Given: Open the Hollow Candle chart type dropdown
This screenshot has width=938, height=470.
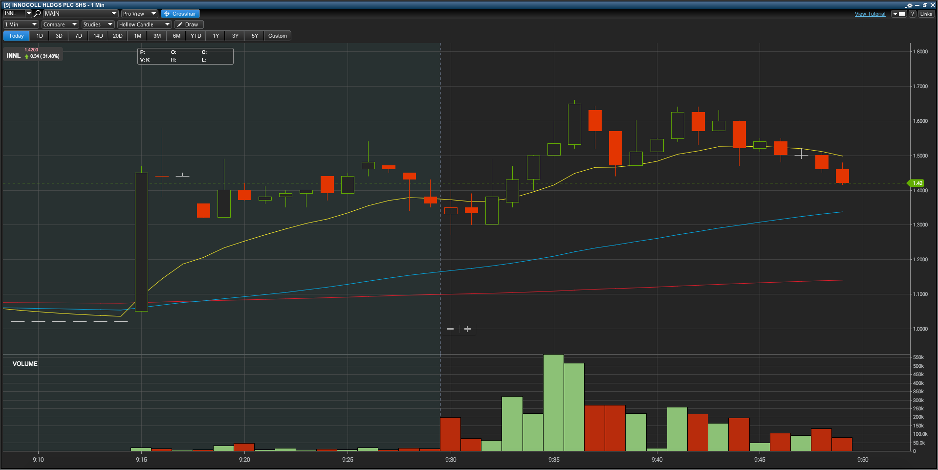Looking at the screenshot, I should click(144, 24).
